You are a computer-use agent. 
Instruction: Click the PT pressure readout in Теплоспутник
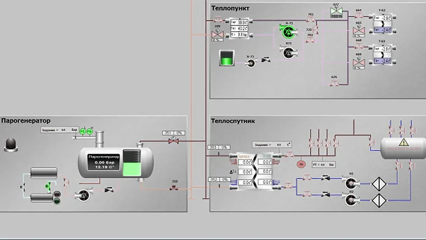click(323, 164)
